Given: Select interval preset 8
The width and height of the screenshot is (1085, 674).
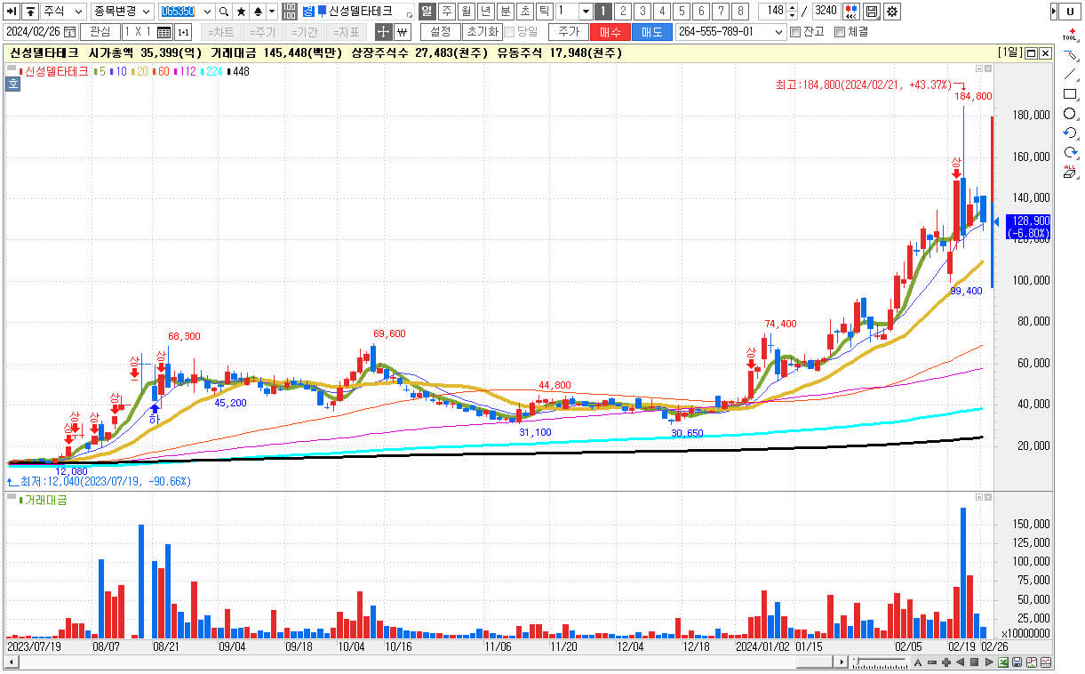Looking at the screenshot, I should pyautogui.click(x=739, y=12).
